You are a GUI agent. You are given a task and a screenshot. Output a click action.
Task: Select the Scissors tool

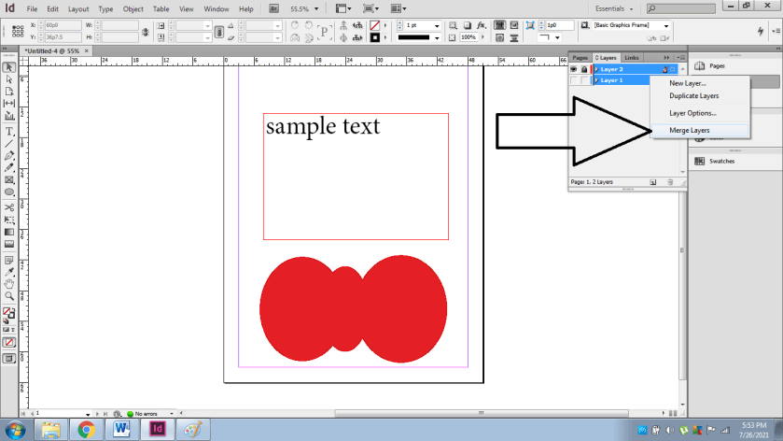pos(9,206)
